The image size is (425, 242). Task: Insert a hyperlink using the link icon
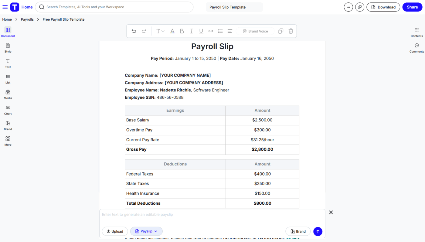pos(211,31)
